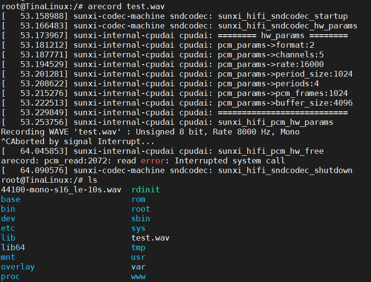The height and width of the screenshot is (282, 371).
Task: Click the tmp directory entry
Action: point(138,247)
